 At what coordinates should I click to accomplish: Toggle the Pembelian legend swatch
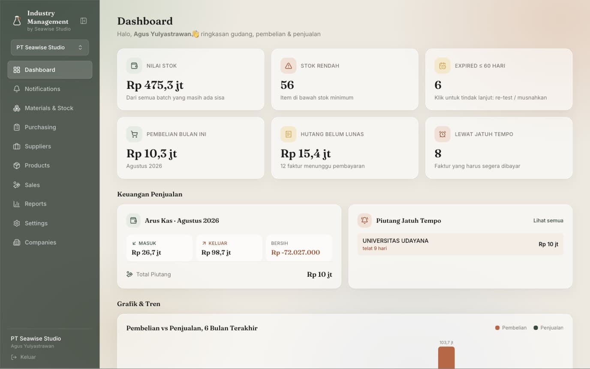coord(497,328)
